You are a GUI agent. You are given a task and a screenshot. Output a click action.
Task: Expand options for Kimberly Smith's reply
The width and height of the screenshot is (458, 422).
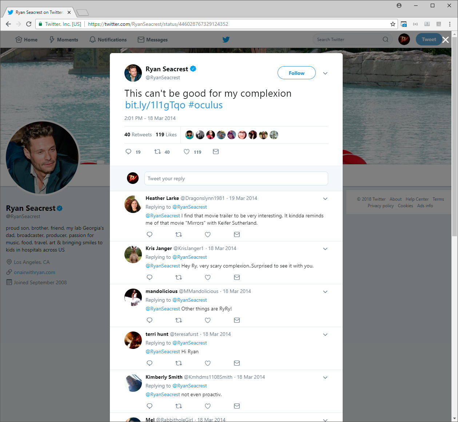coord(325,377)
